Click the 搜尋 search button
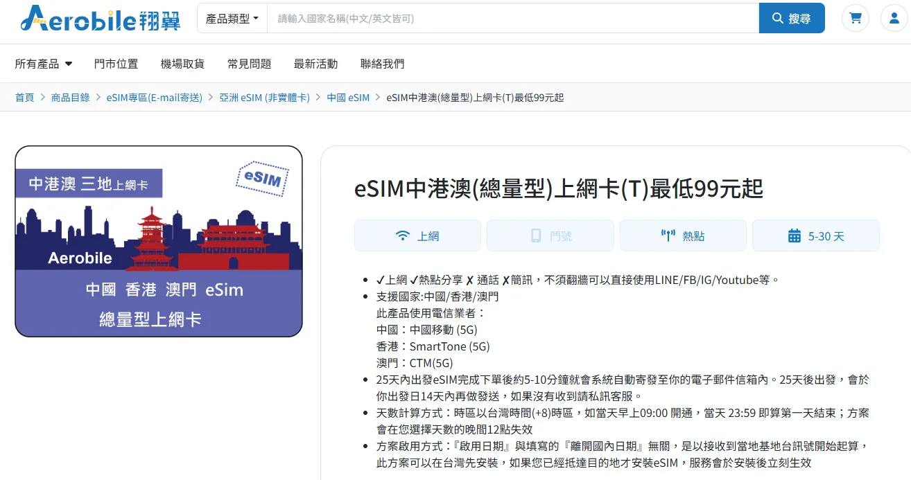The image size is (911, 480). (x=792, y=18)
